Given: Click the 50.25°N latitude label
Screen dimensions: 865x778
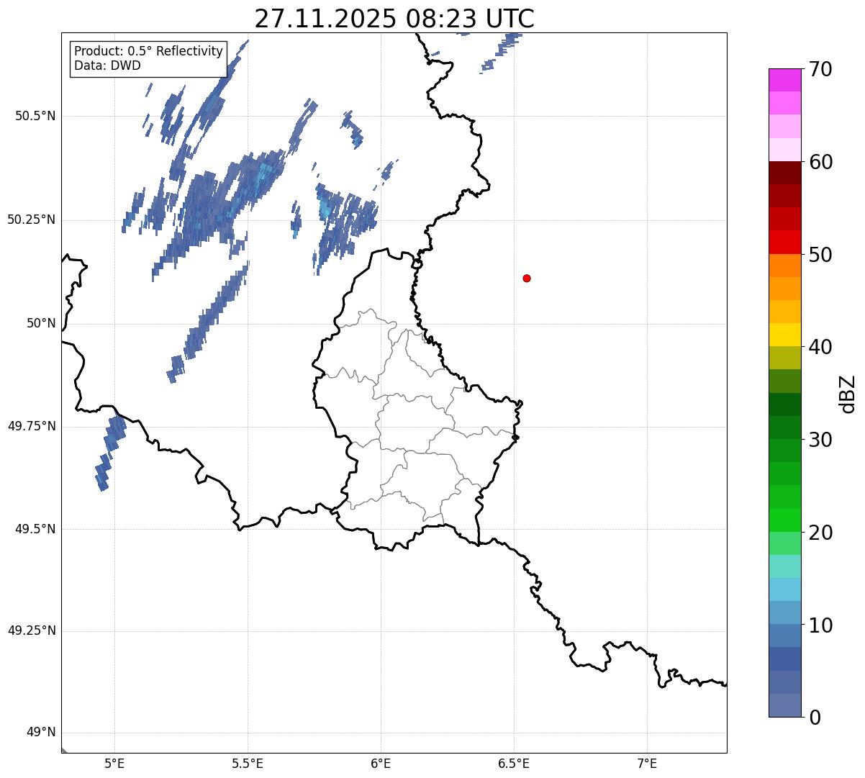Looking at the screenshot, I should point(32,220).
